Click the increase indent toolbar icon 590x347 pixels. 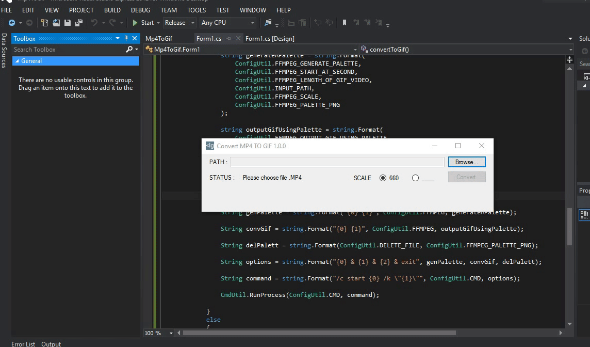302,23
